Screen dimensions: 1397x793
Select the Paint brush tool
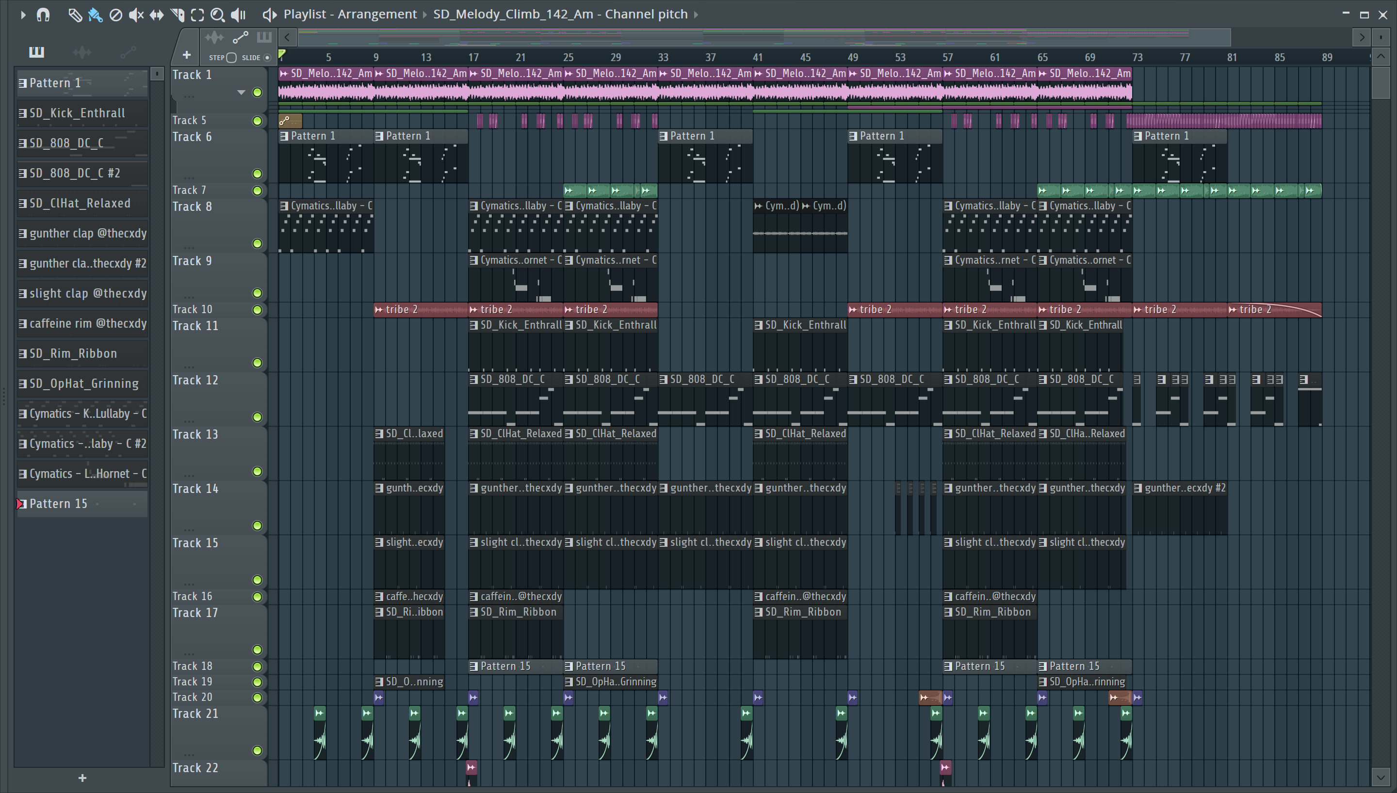(x=95, y=15)
